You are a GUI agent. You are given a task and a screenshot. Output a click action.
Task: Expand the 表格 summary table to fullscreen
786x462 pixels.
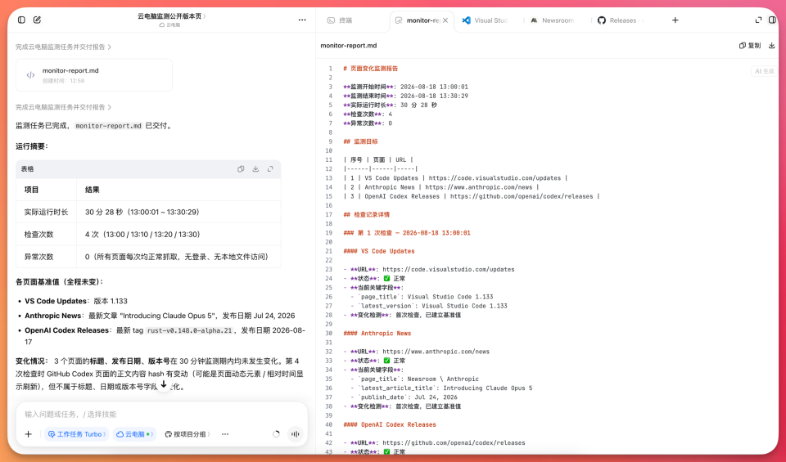(270, 169)
